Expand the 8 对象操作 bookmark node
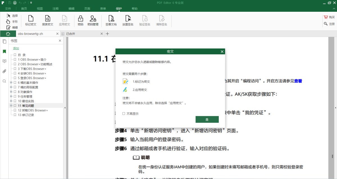 (x=11, y=92)
